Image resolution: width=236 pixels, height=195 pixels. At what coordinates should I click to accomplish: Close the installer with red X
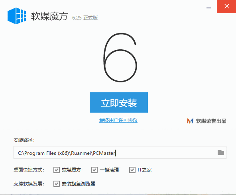[226, 6]
